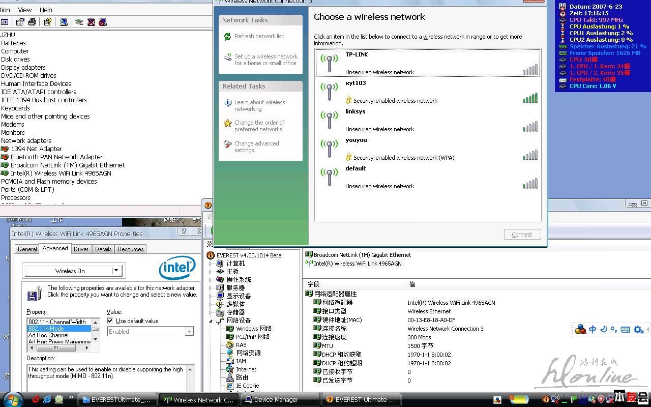The image size is (651, 407).
Task: Open the View menu in Device Manager
Action: pyautogui.click(x=24, y=10)
